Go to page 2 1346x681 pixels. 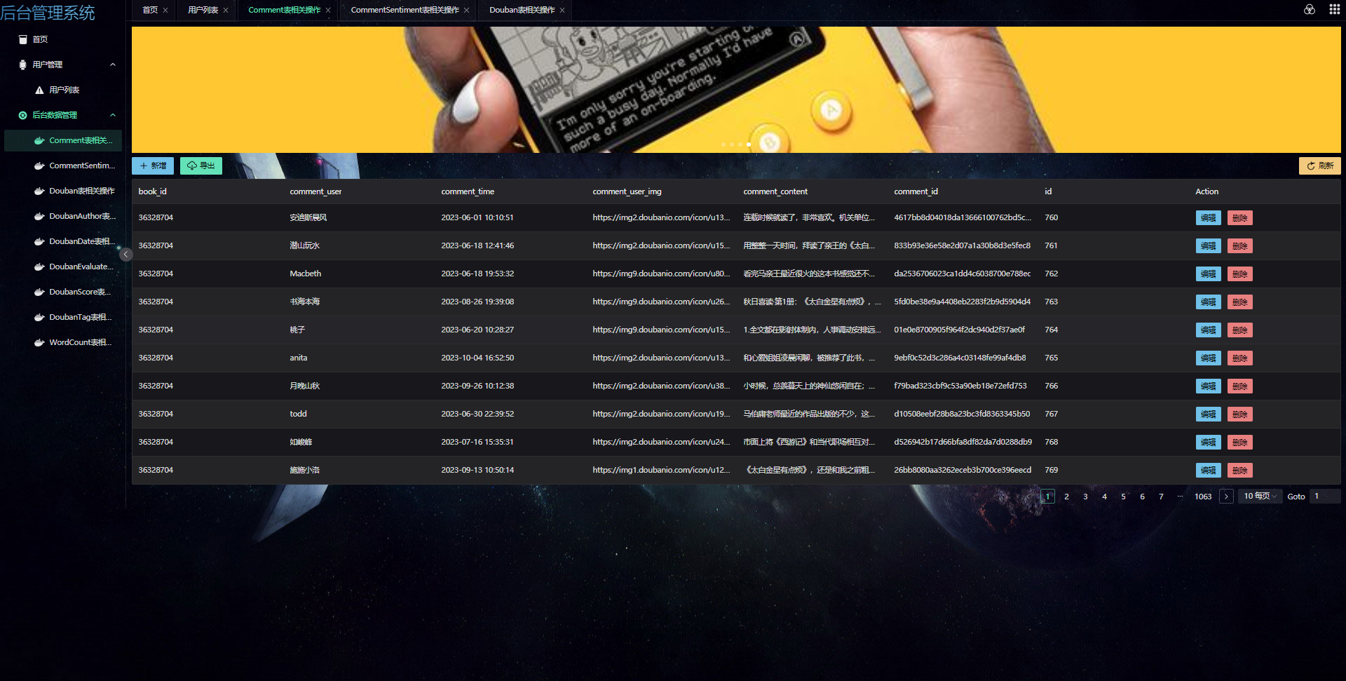[1066, 497]
